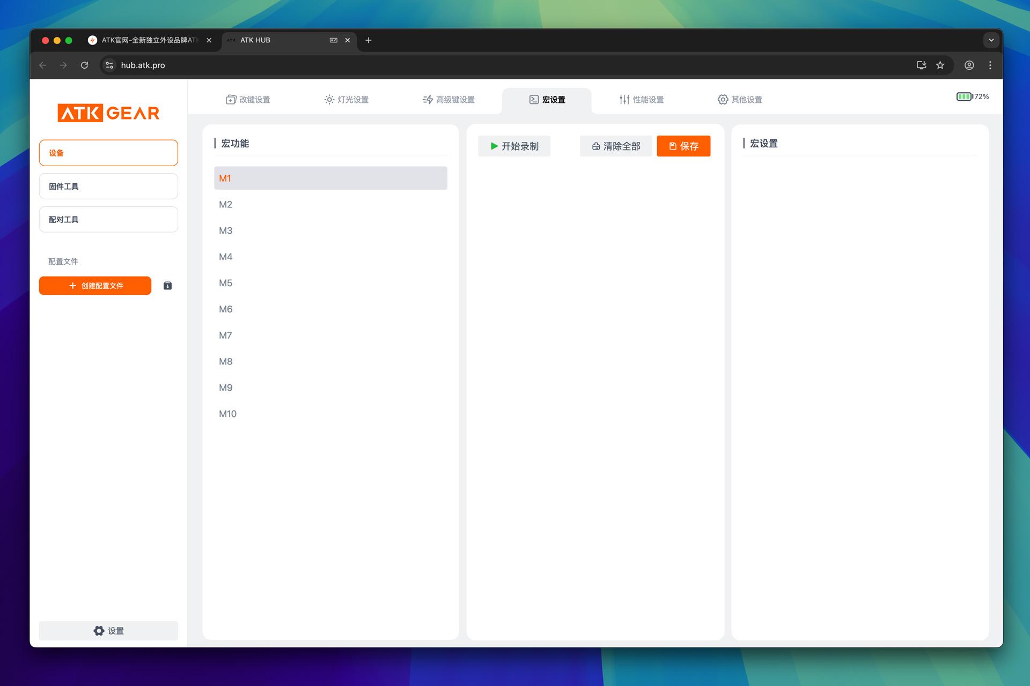This screenshot has height=686, width=1030.
Task: Open the 高级键设置 tab
Action: [x=448, y=100]
